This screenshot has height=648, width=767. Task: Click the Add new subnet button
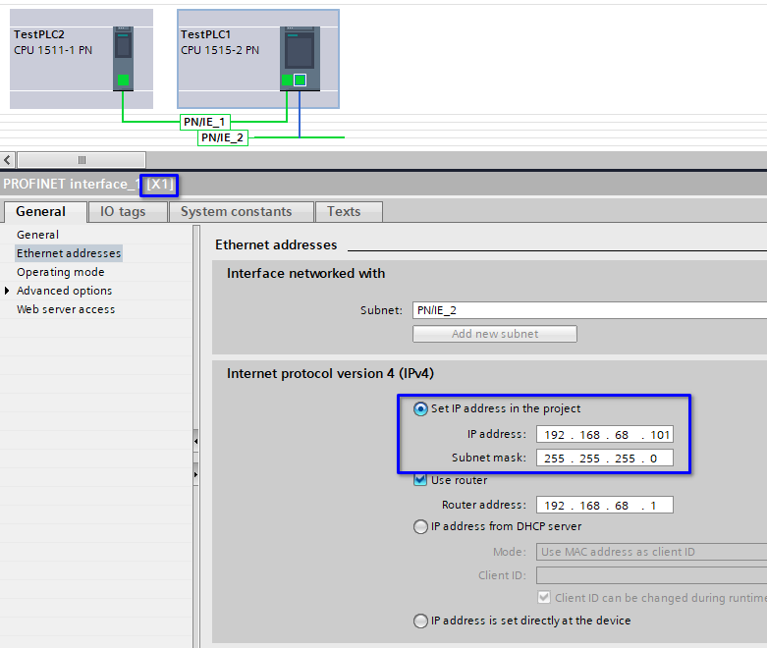[x=495, y=334]
